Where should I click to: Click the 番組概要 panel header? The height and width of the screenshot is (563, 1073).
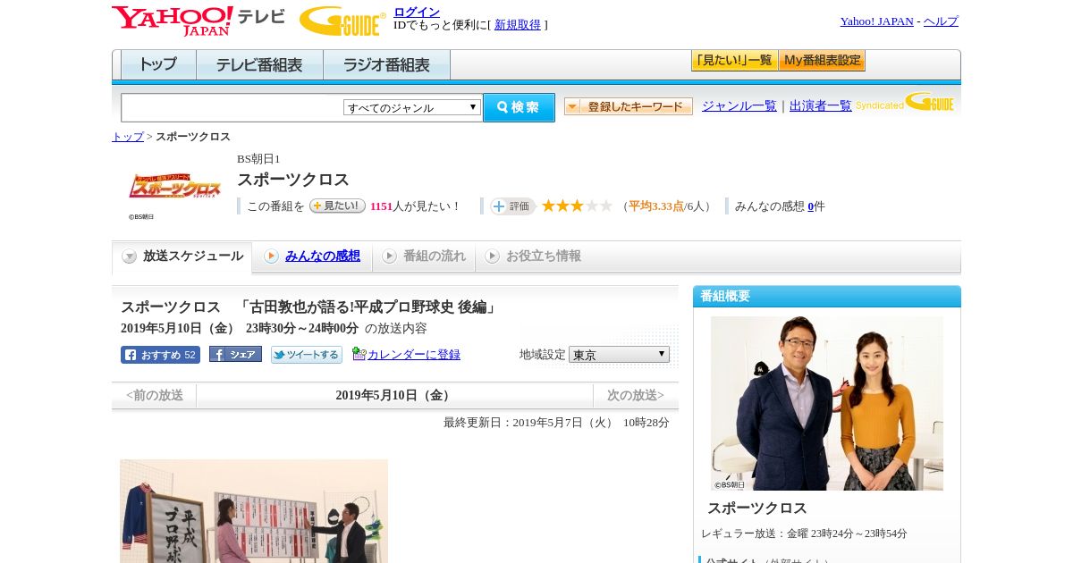click(x=827, y=297)
